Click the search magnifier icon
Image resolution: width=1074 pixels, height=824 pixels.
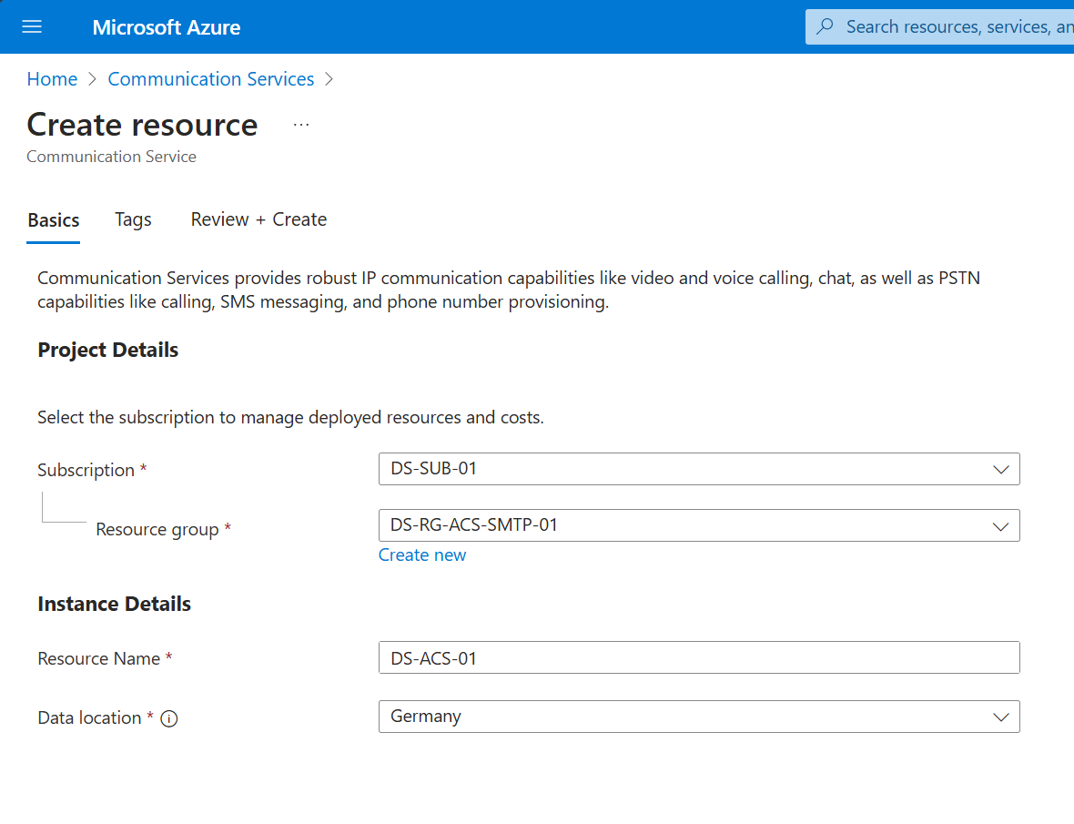(826, 27)
